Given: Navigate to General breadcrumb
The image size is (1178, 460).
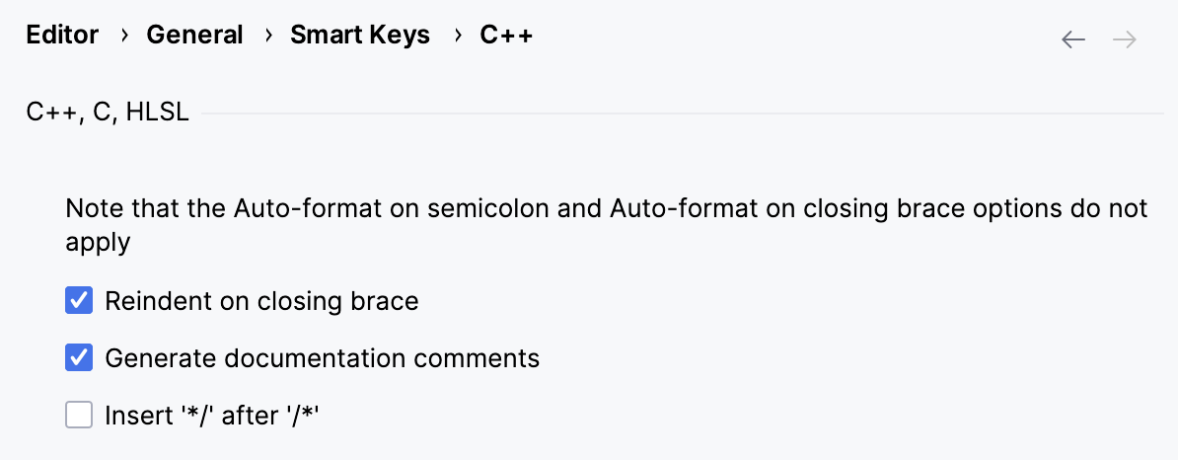Looking at the screenshot, I should click(x=194, y=36).
